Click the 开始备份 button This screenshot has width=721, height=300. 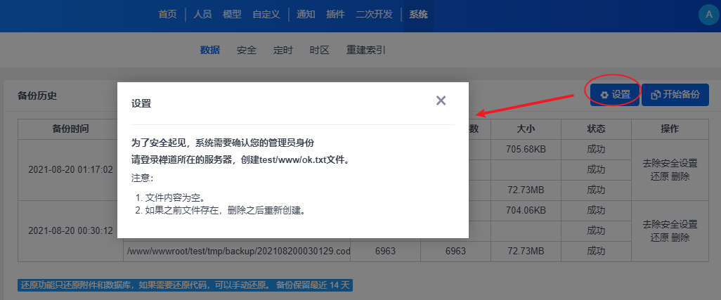[x=675, y=95]
